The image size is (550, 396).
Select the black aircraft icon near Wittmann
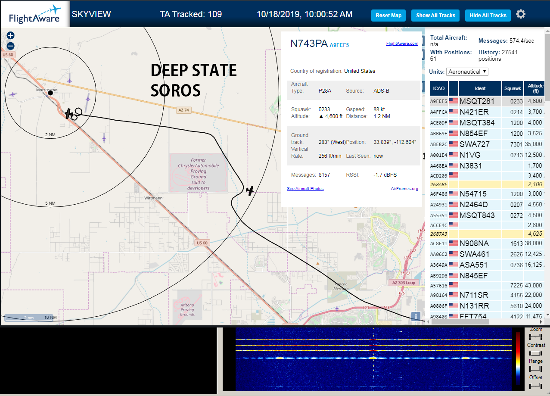[x=250, y=190]
